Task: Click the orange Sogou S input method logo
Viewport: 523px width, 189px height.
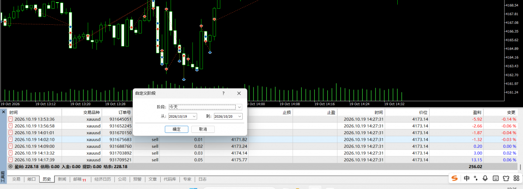Action: [x=454, y=179]
